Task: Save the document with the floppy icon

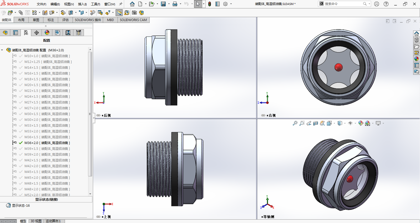Action: point(163,4)
